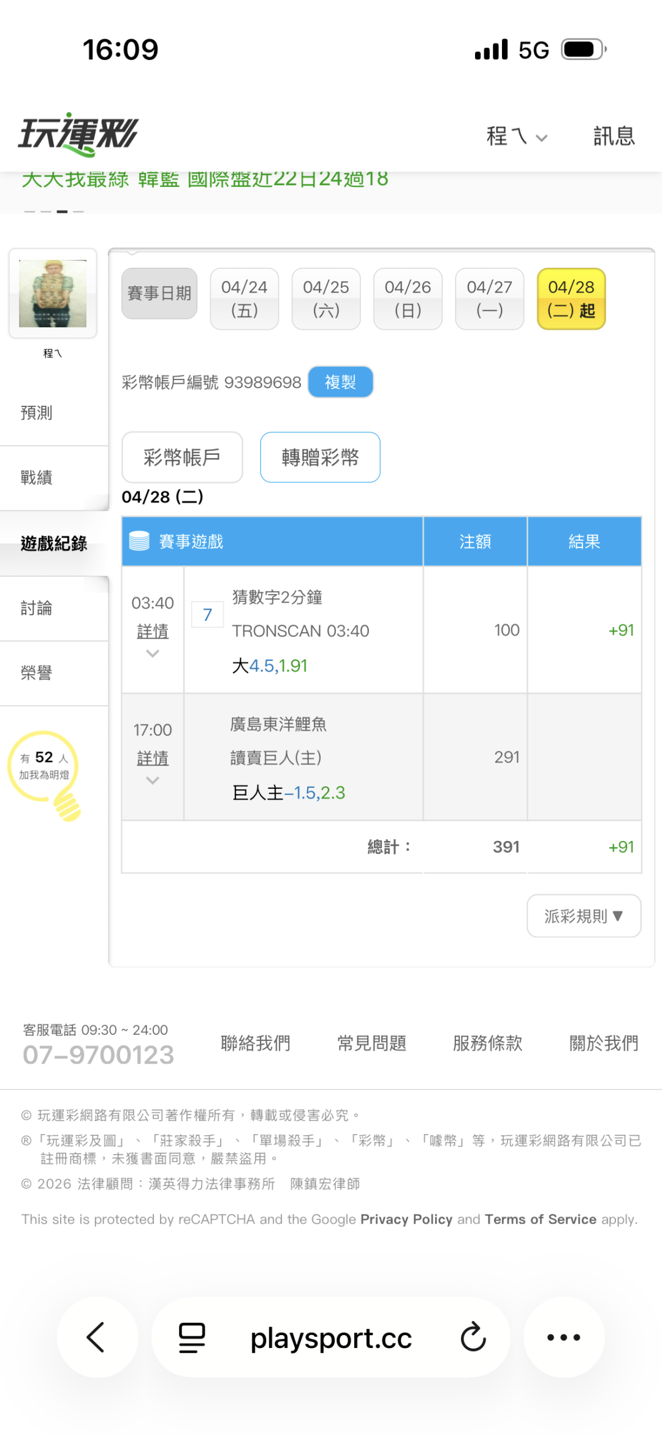Go back with the browser back arrow
This screenshot has width=662, height=1435.
point(96,1337)
